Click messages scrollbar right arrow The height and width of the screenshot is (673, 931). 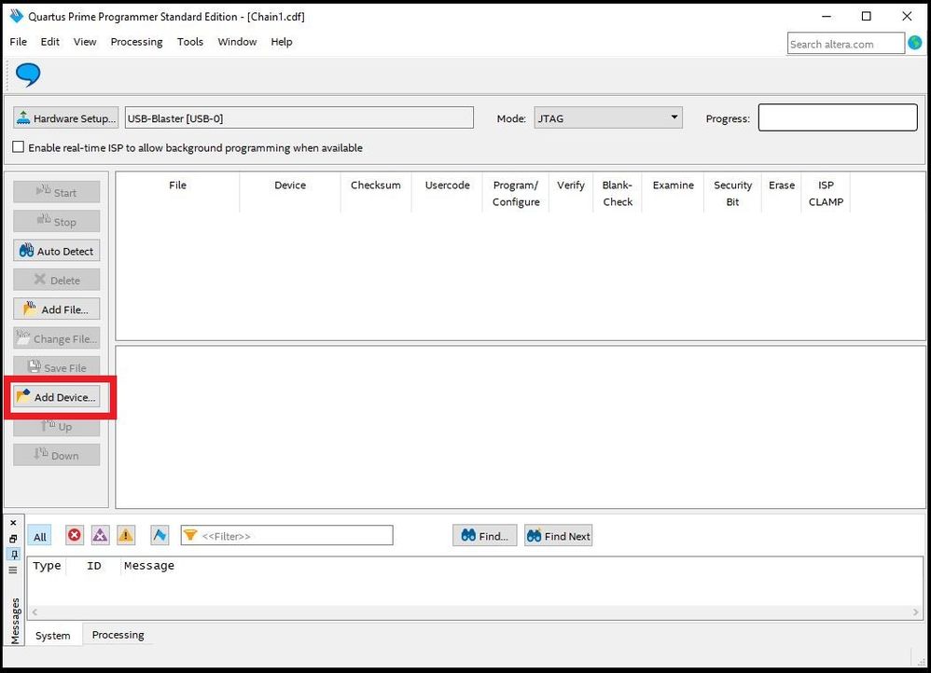point(915,611)
